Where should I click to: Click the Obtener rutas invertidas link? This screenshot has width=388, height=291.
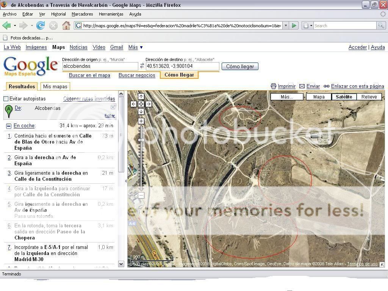click(x=89, y=99)
